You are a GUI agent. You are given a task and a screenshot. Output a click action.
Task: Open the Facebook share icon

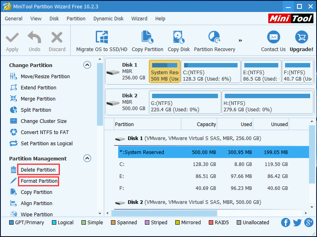point(286,223)
